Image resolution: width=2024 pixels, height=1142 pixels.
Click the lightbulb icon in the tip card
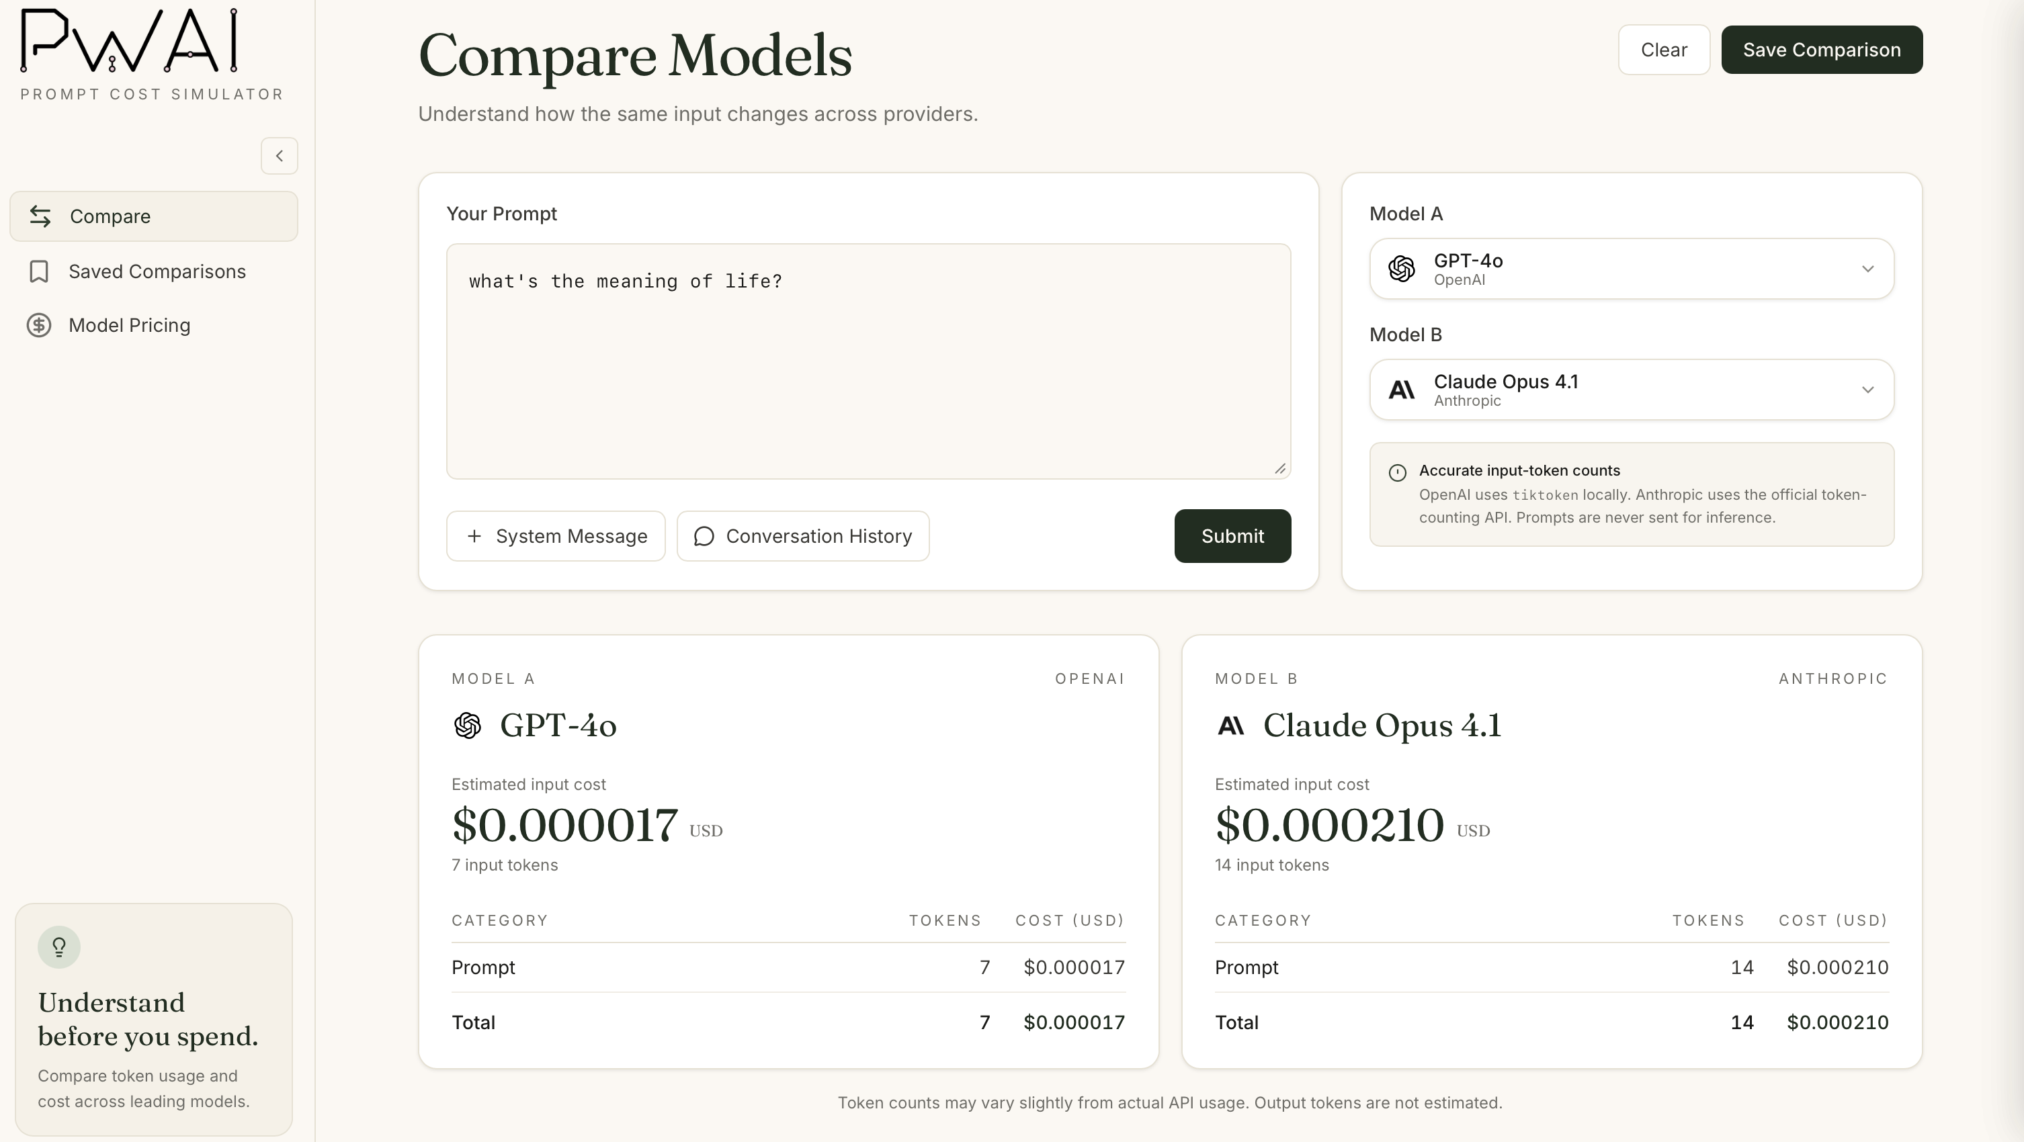tap(59, 947)
